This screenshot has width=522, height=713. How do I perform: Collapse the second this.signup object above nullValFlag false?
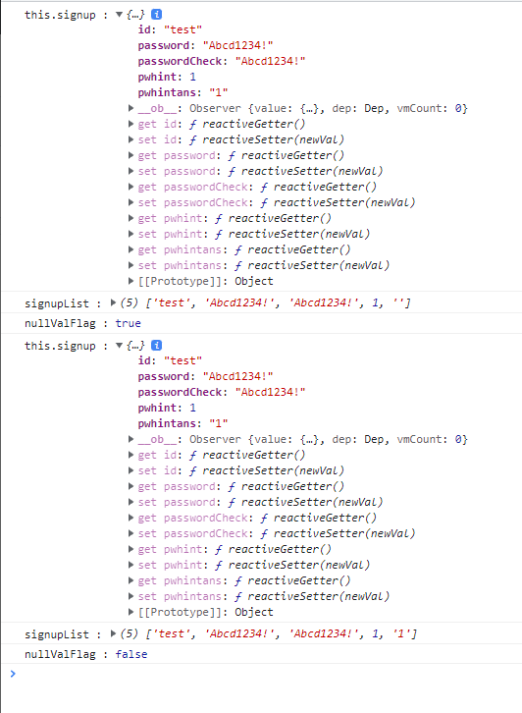(119, 346)
